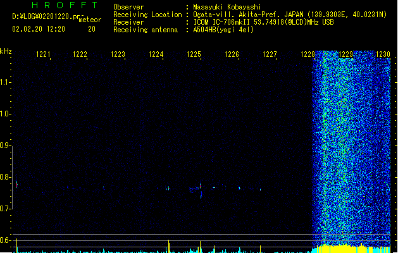The width and height of the screenshot is (398, 253).
Task: Click the 1224 time axis marker
Action: (156, 54)
